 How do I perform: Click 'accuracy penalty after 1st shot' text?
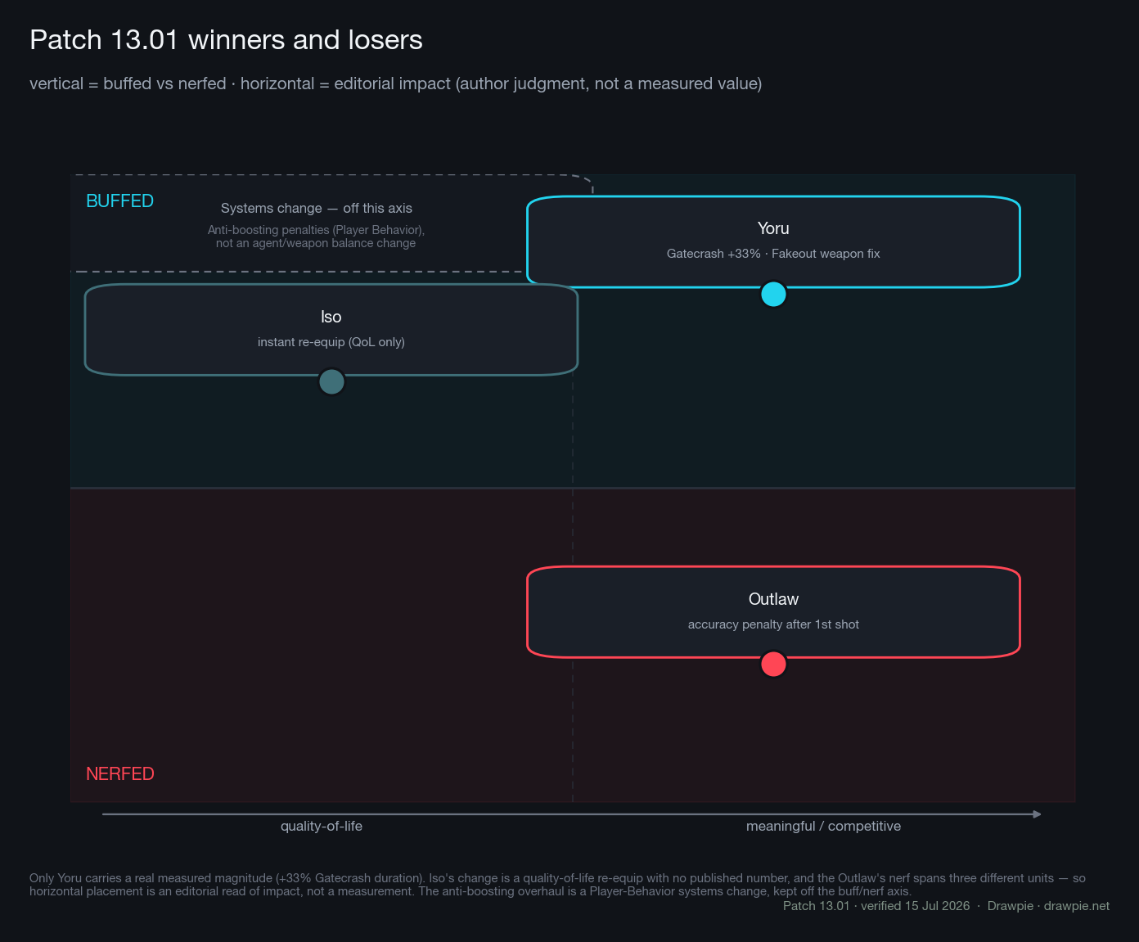pyautogui.click(x=773, y=624)
